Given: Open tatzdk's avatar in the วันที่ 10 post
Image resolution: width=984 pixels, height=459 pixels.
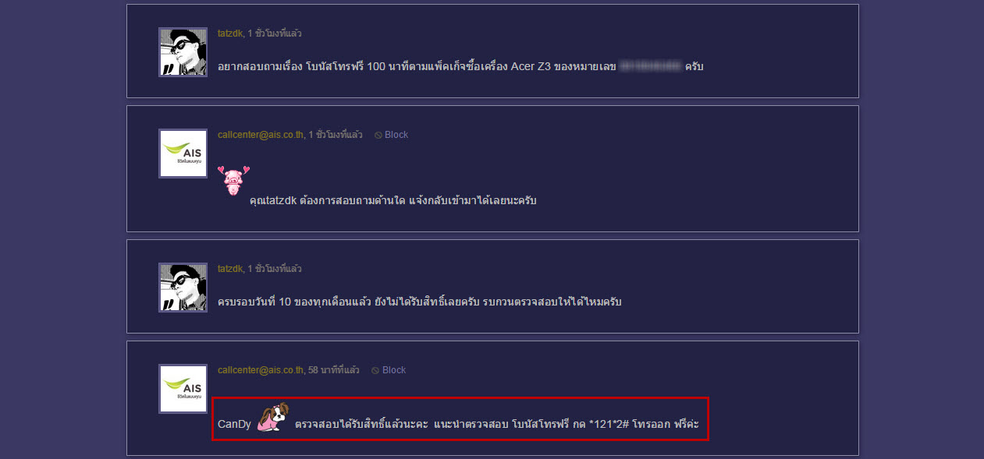Looking at the screenshot, I should click(x=183, y=288).
